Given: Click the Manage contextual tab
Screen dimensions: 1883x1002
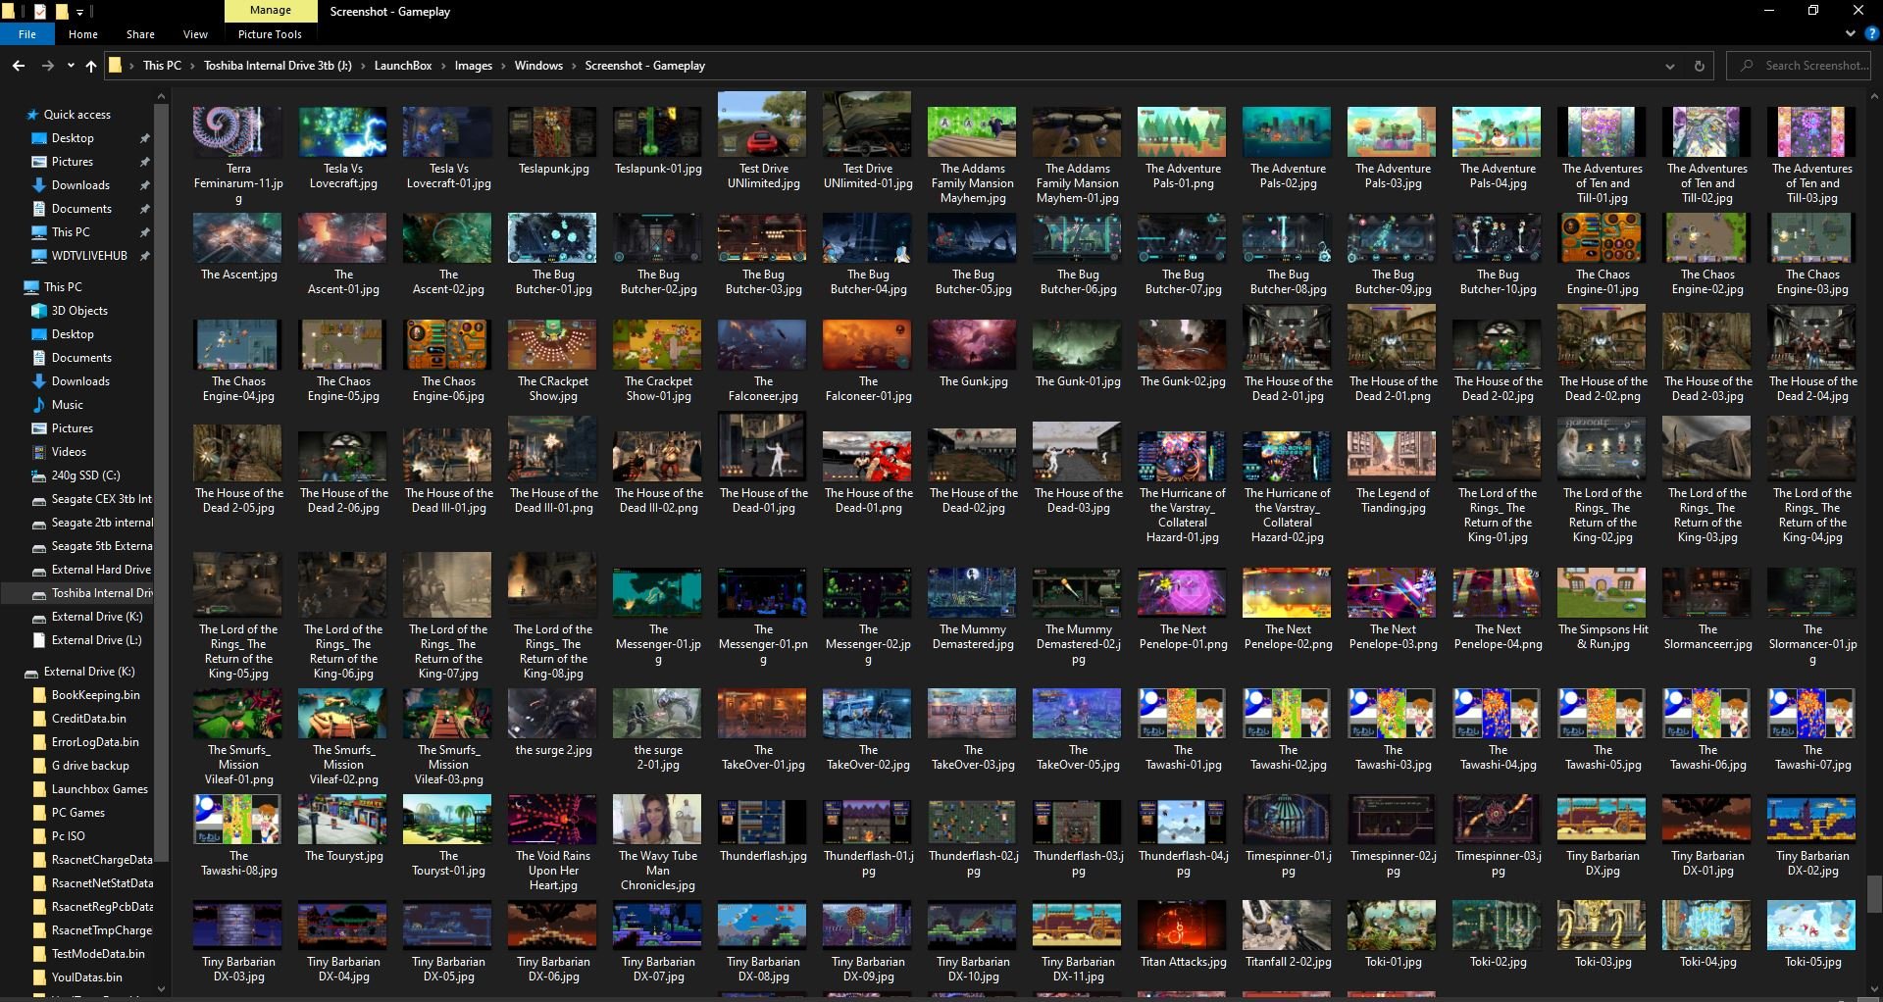Looking at the screenshot, I should [271, 11].
